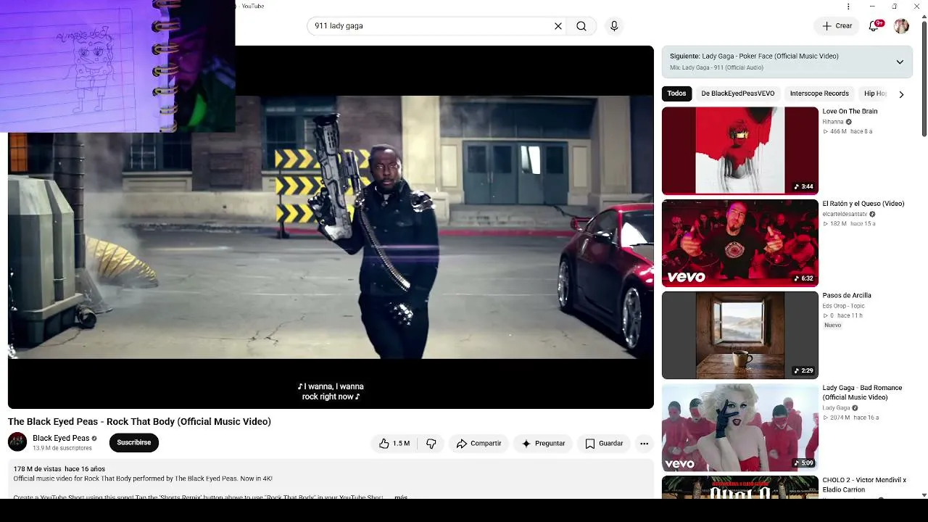Image resolution: width=928 pixels, height=522 pixels.
Task: Open the Black Eyed Peas channel name link
Action: 61,438
